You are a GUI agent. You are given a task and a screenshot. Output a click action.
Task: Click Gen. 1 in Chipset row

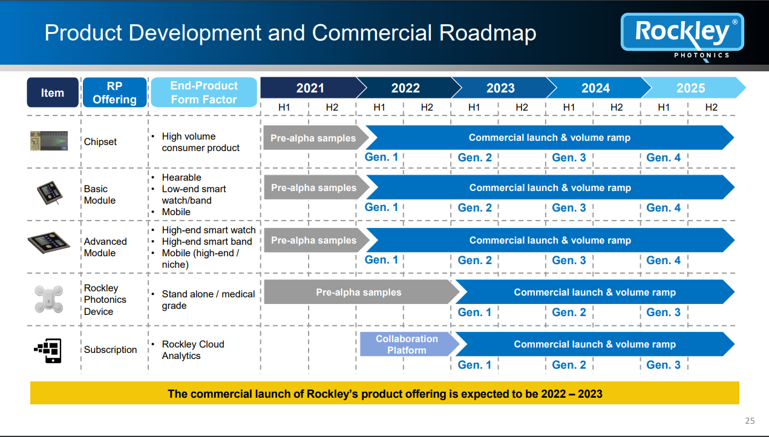(x=382, y=157)
